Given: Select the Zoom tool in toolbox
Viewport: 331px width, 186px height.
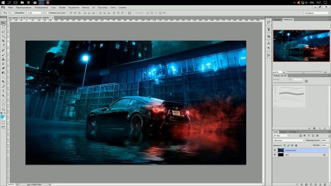Looking at the screenshot, I should (x=3, y=110).
